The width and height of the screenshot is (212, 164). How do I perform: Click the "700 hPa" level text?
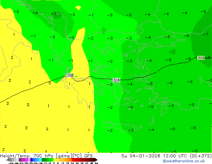point(43,156)
